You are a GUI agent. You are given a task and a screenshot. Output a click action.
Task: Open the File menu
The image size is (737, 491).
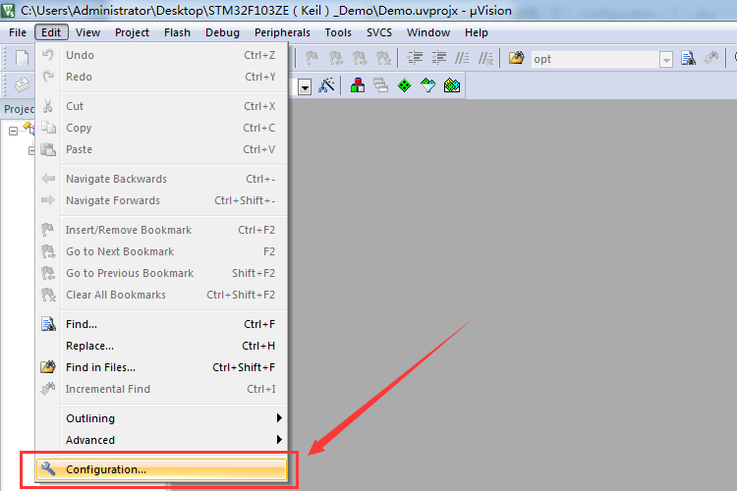(18, 32)
